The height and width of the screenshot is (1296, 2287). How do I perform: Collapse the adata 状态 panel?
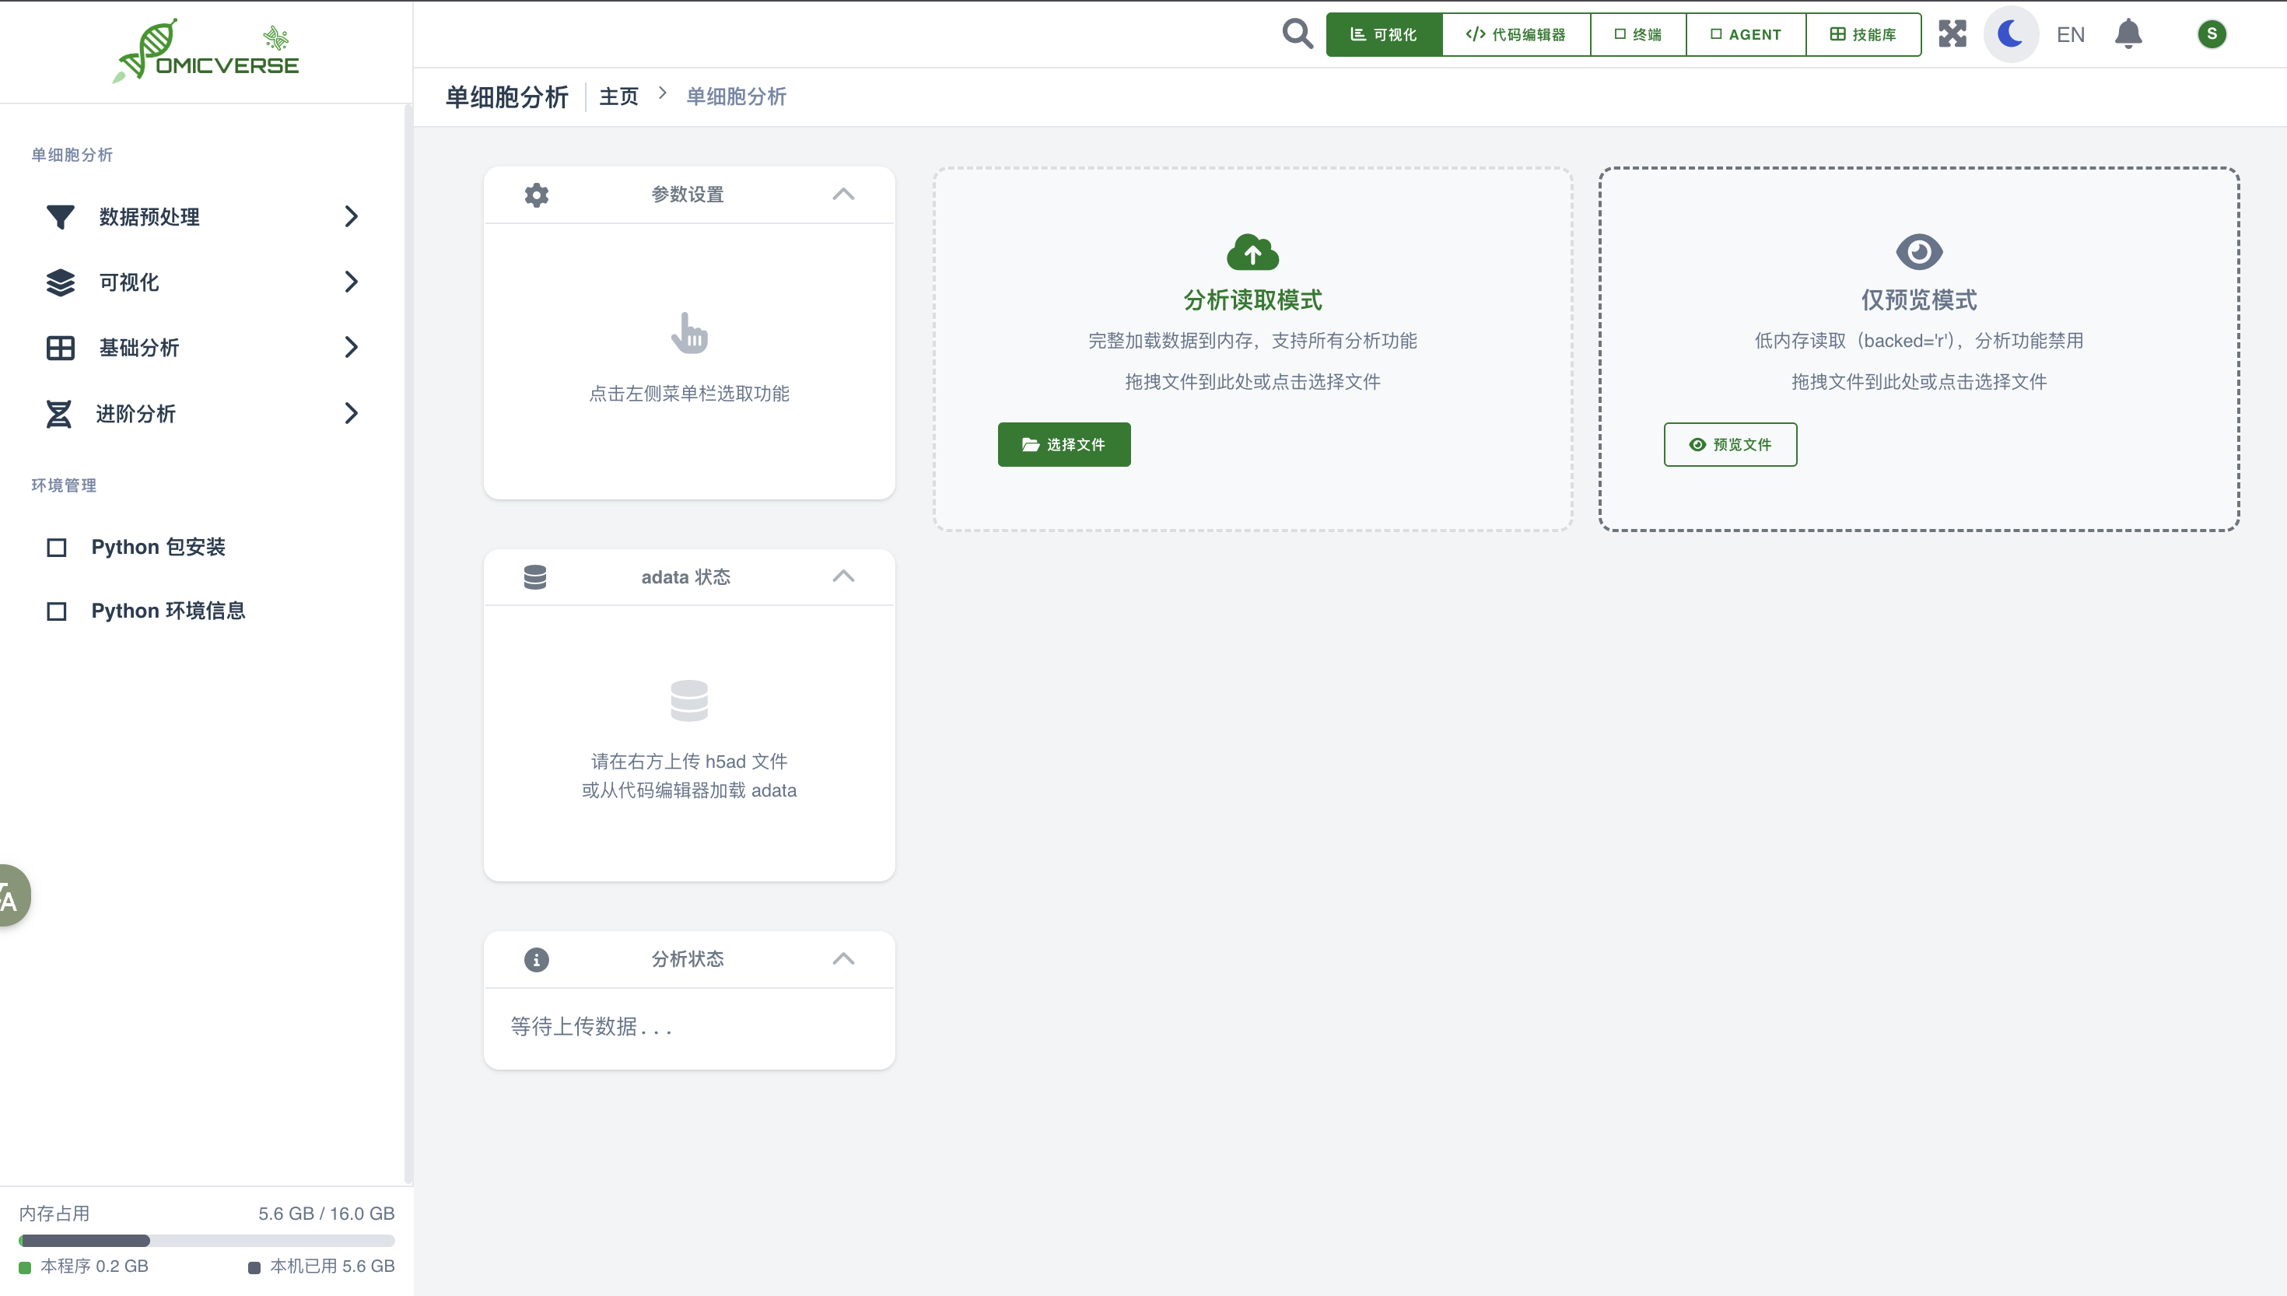pos(842,576)
